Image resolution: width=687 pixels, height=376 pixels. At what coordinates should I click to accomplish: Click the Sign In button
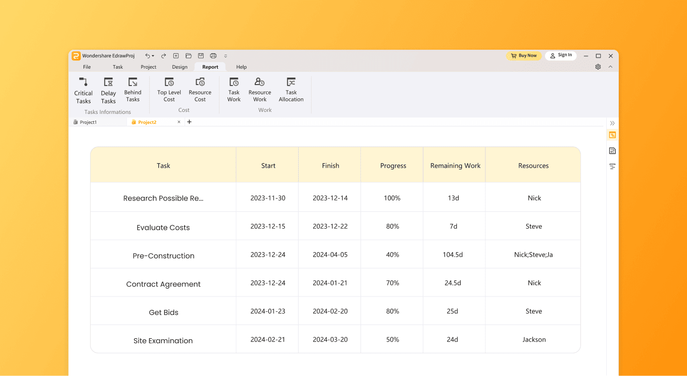[561, 55]
